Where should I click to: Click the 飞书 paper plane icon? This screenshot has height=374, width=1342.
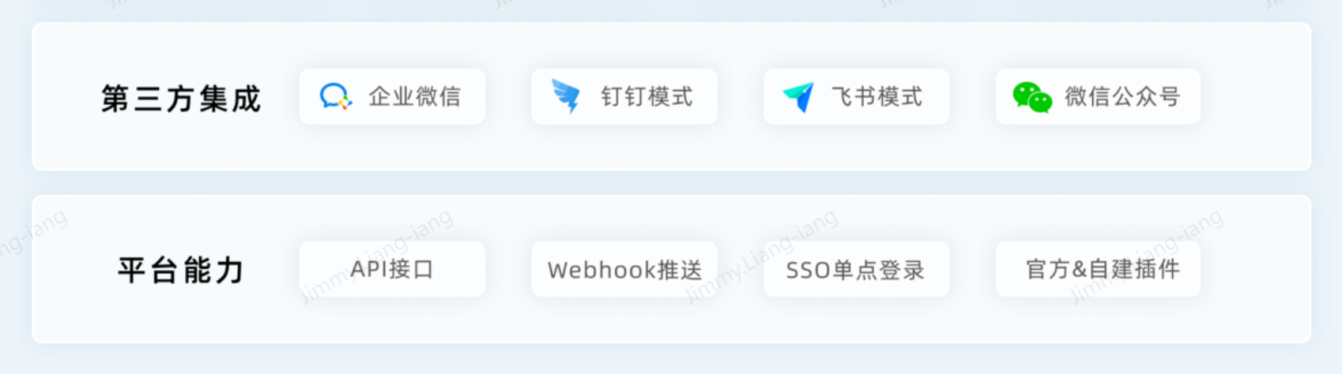798,97
